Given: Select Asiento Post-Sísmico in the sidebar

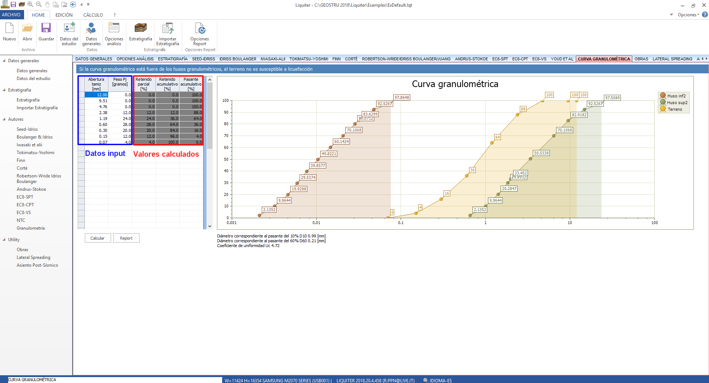Looking at the screenshot, I should coord(37,265).
